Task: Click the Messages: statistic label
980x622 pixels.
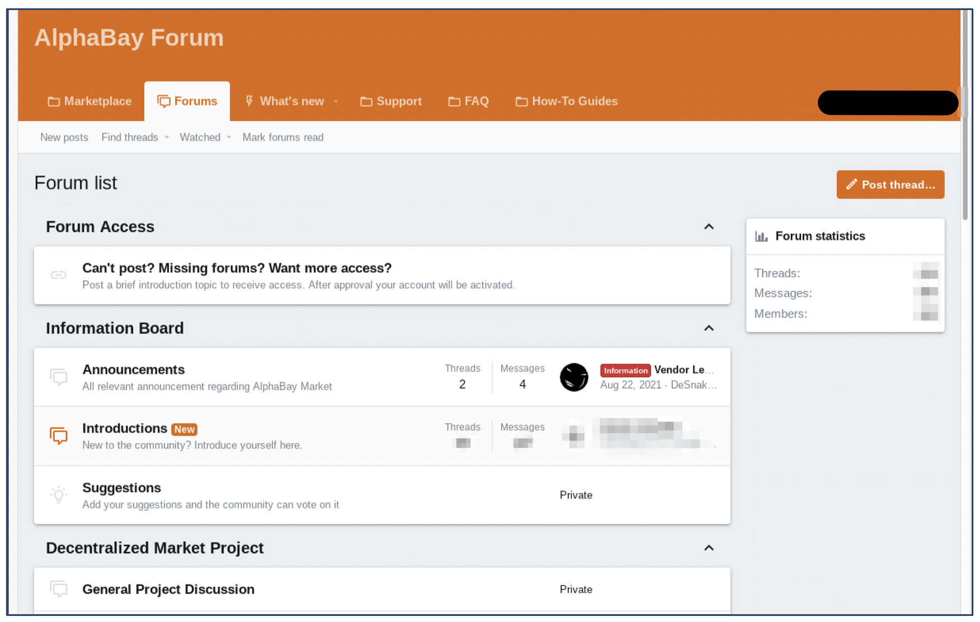Action: pos(783,293)
